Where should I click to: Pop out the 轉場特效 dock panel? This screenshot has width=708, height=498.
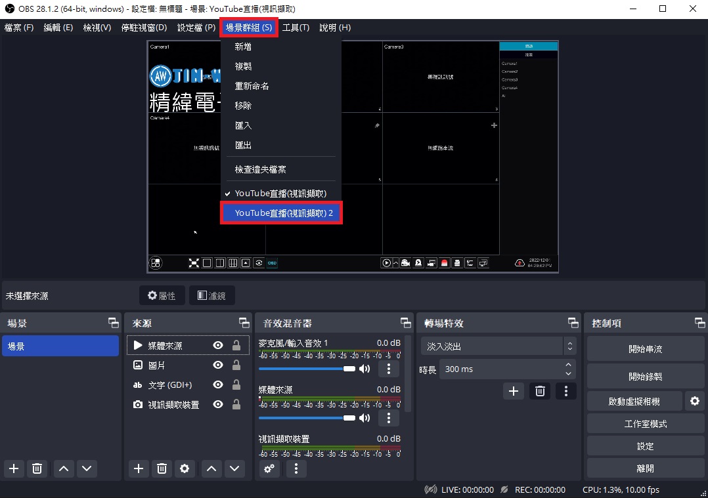(x=573, y=323)
